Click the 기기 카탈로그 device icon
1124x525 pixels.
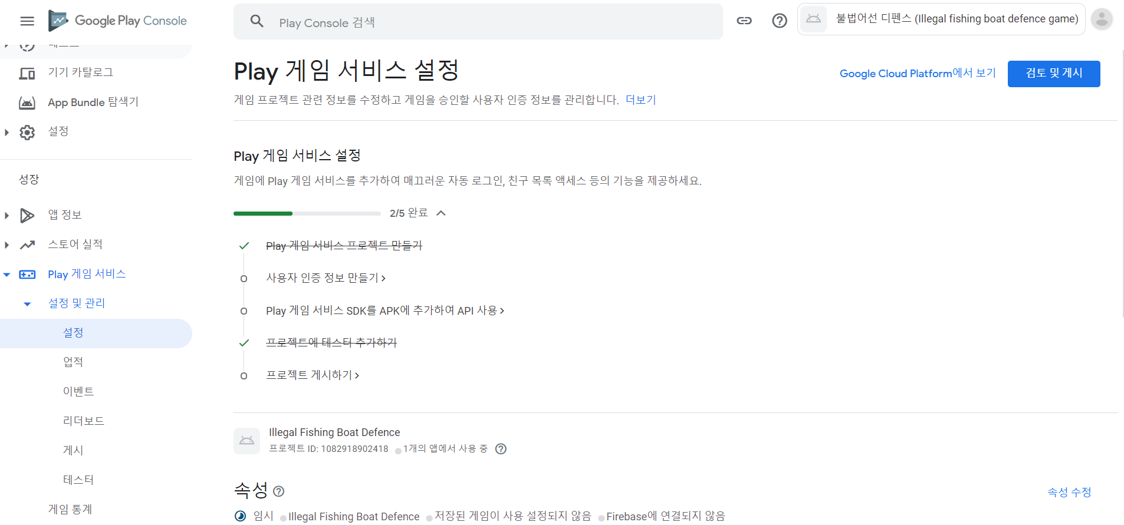(27, 73)
